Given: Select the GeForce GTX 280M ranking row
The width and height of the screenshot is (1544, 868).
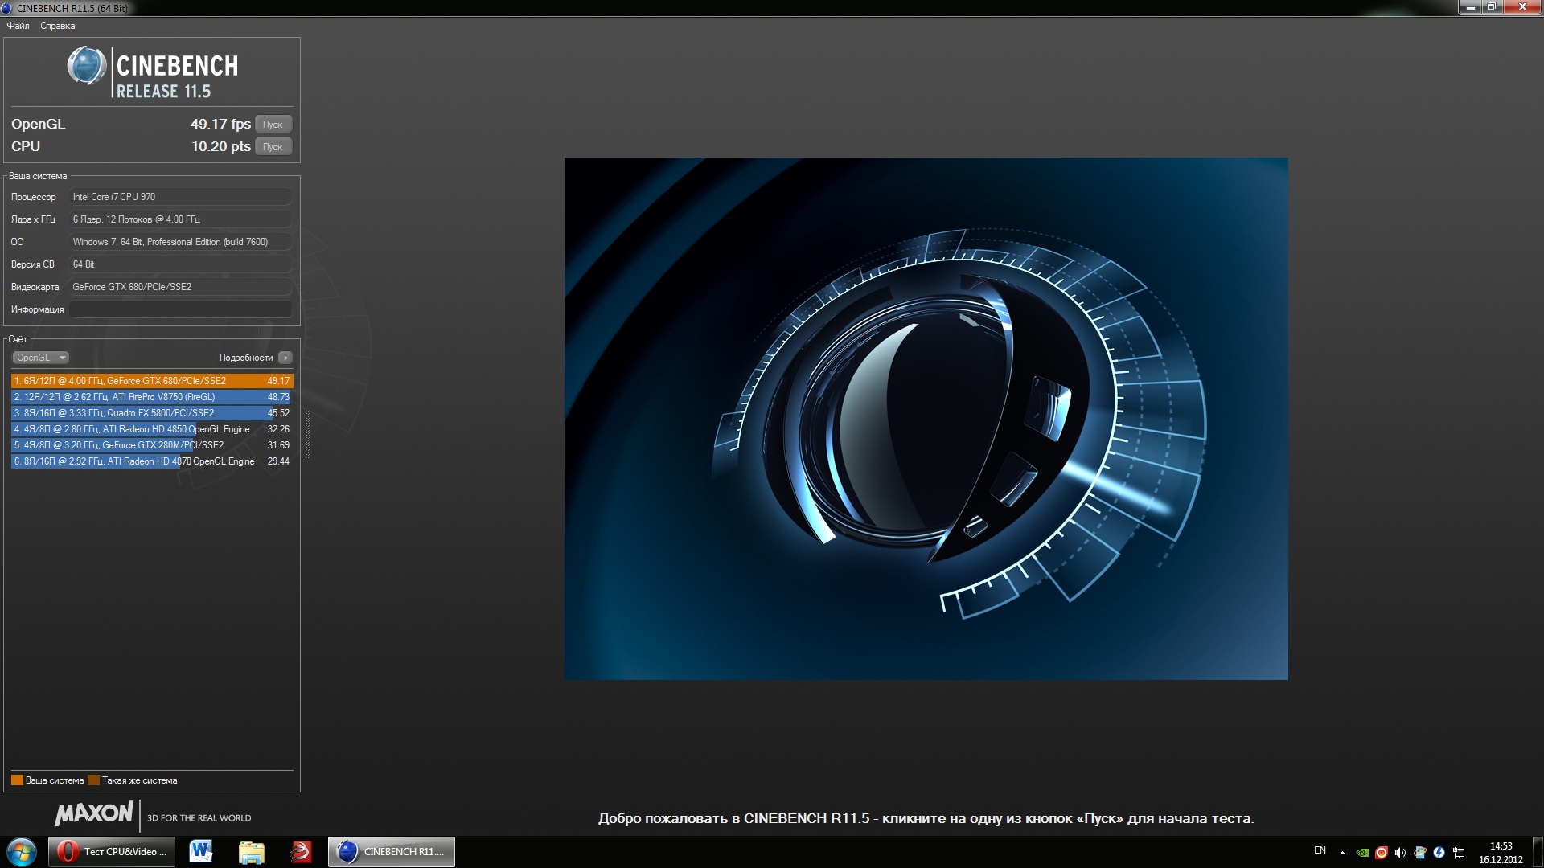Looking at the screenshot, I should (x=152, y=445).
